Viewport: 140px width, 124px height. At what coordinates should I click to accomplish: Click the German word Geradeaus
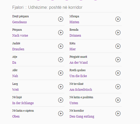pyautogui.click(x=19, y=22)
